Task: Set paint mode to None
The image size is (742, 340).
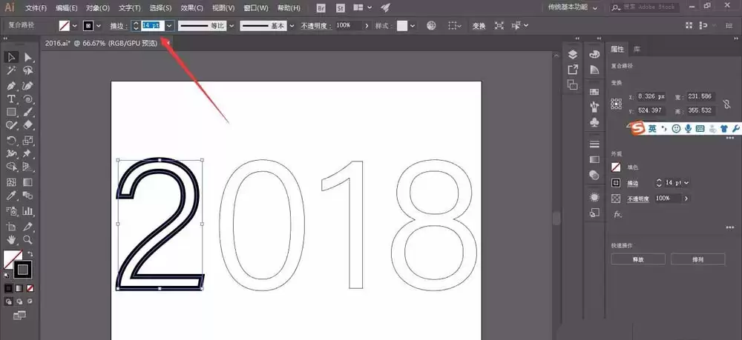Action: 30,288
